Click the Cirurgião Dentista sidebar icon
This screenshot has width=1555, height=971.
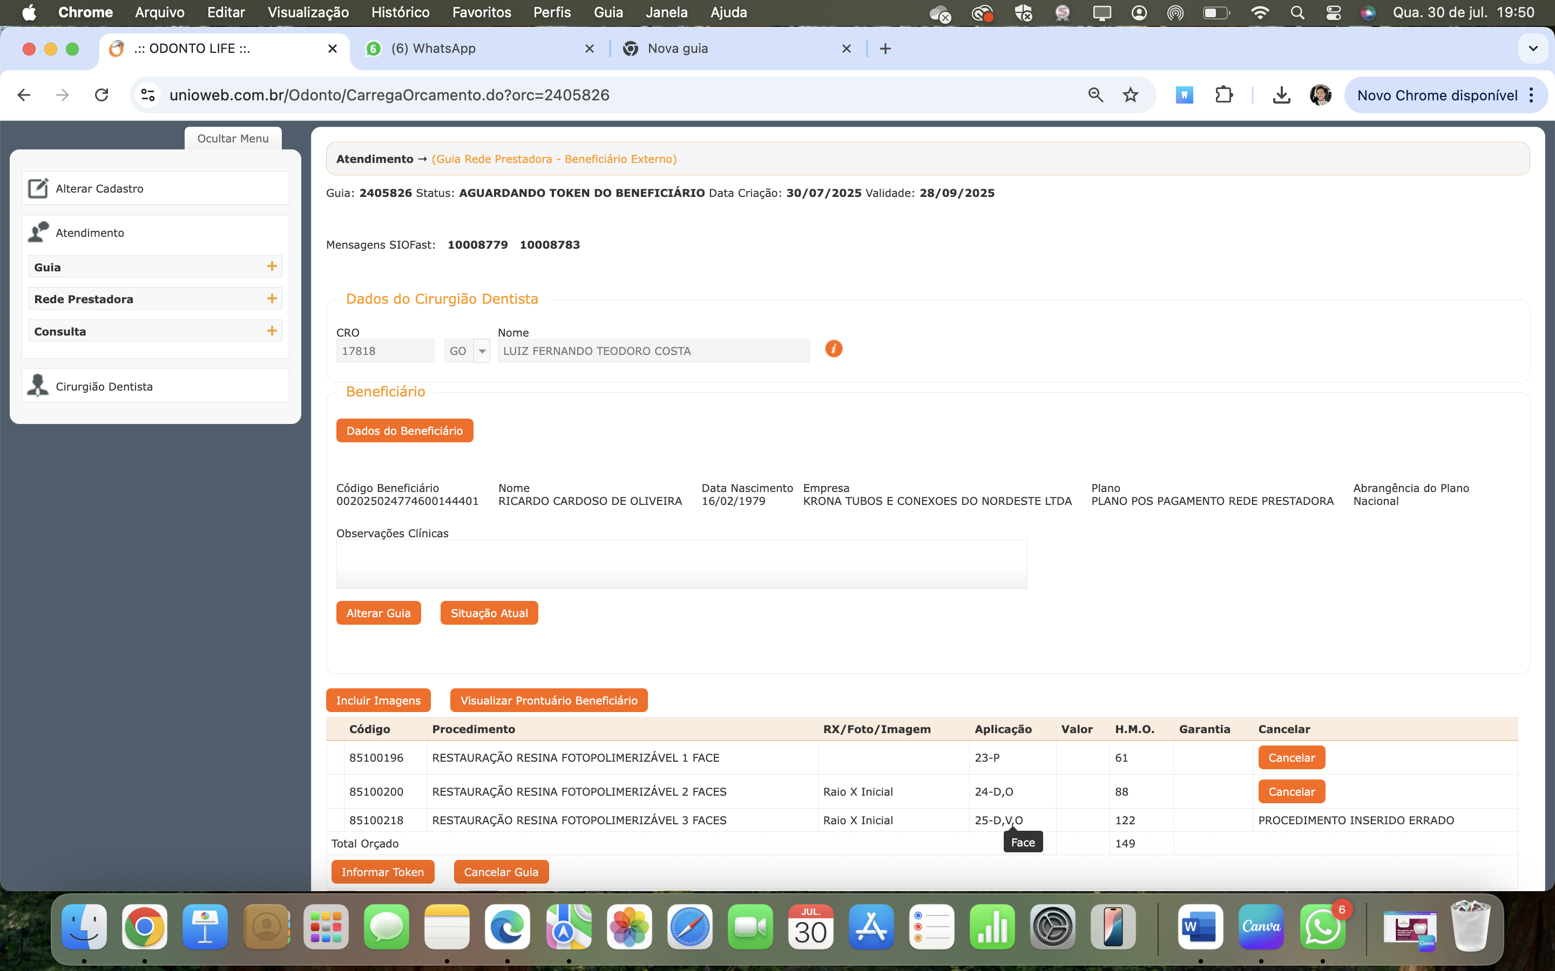[x=38, y=386]
